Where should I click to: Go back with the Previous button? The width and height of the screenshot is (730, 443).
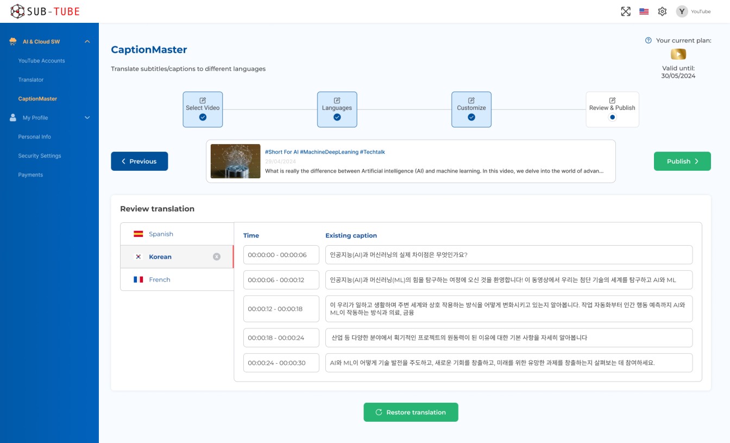tap(140, 161)
